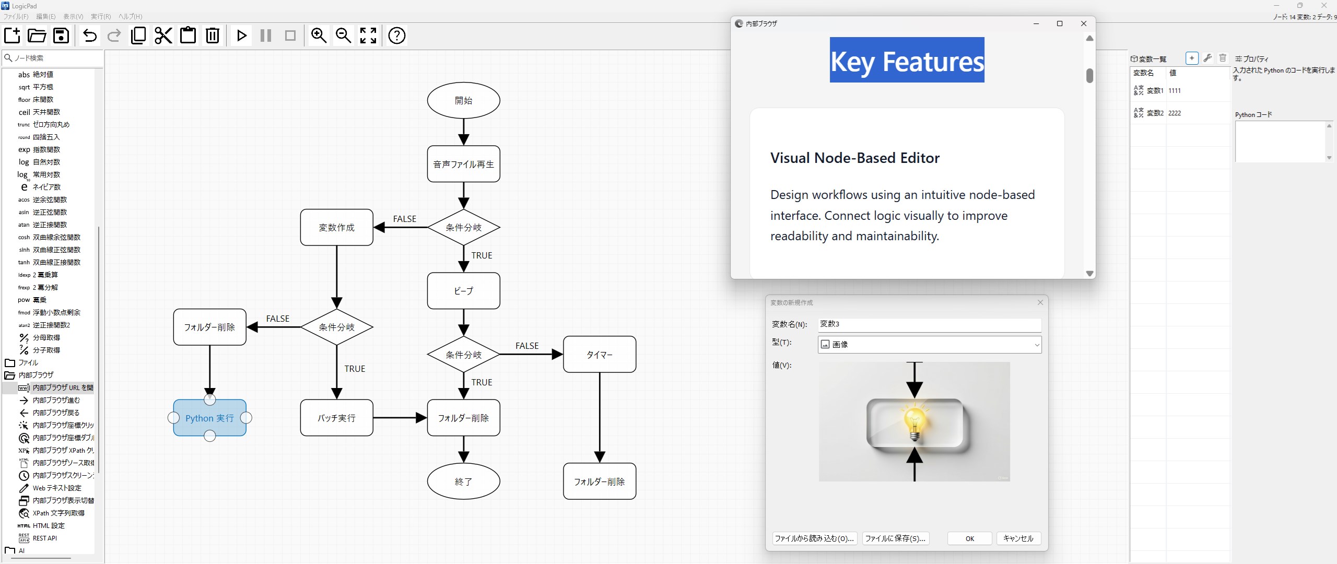The height and width of the screenshot is (564, 1337).
Task: Click the Zoom In magnifier icon
Action: (319, 36)
